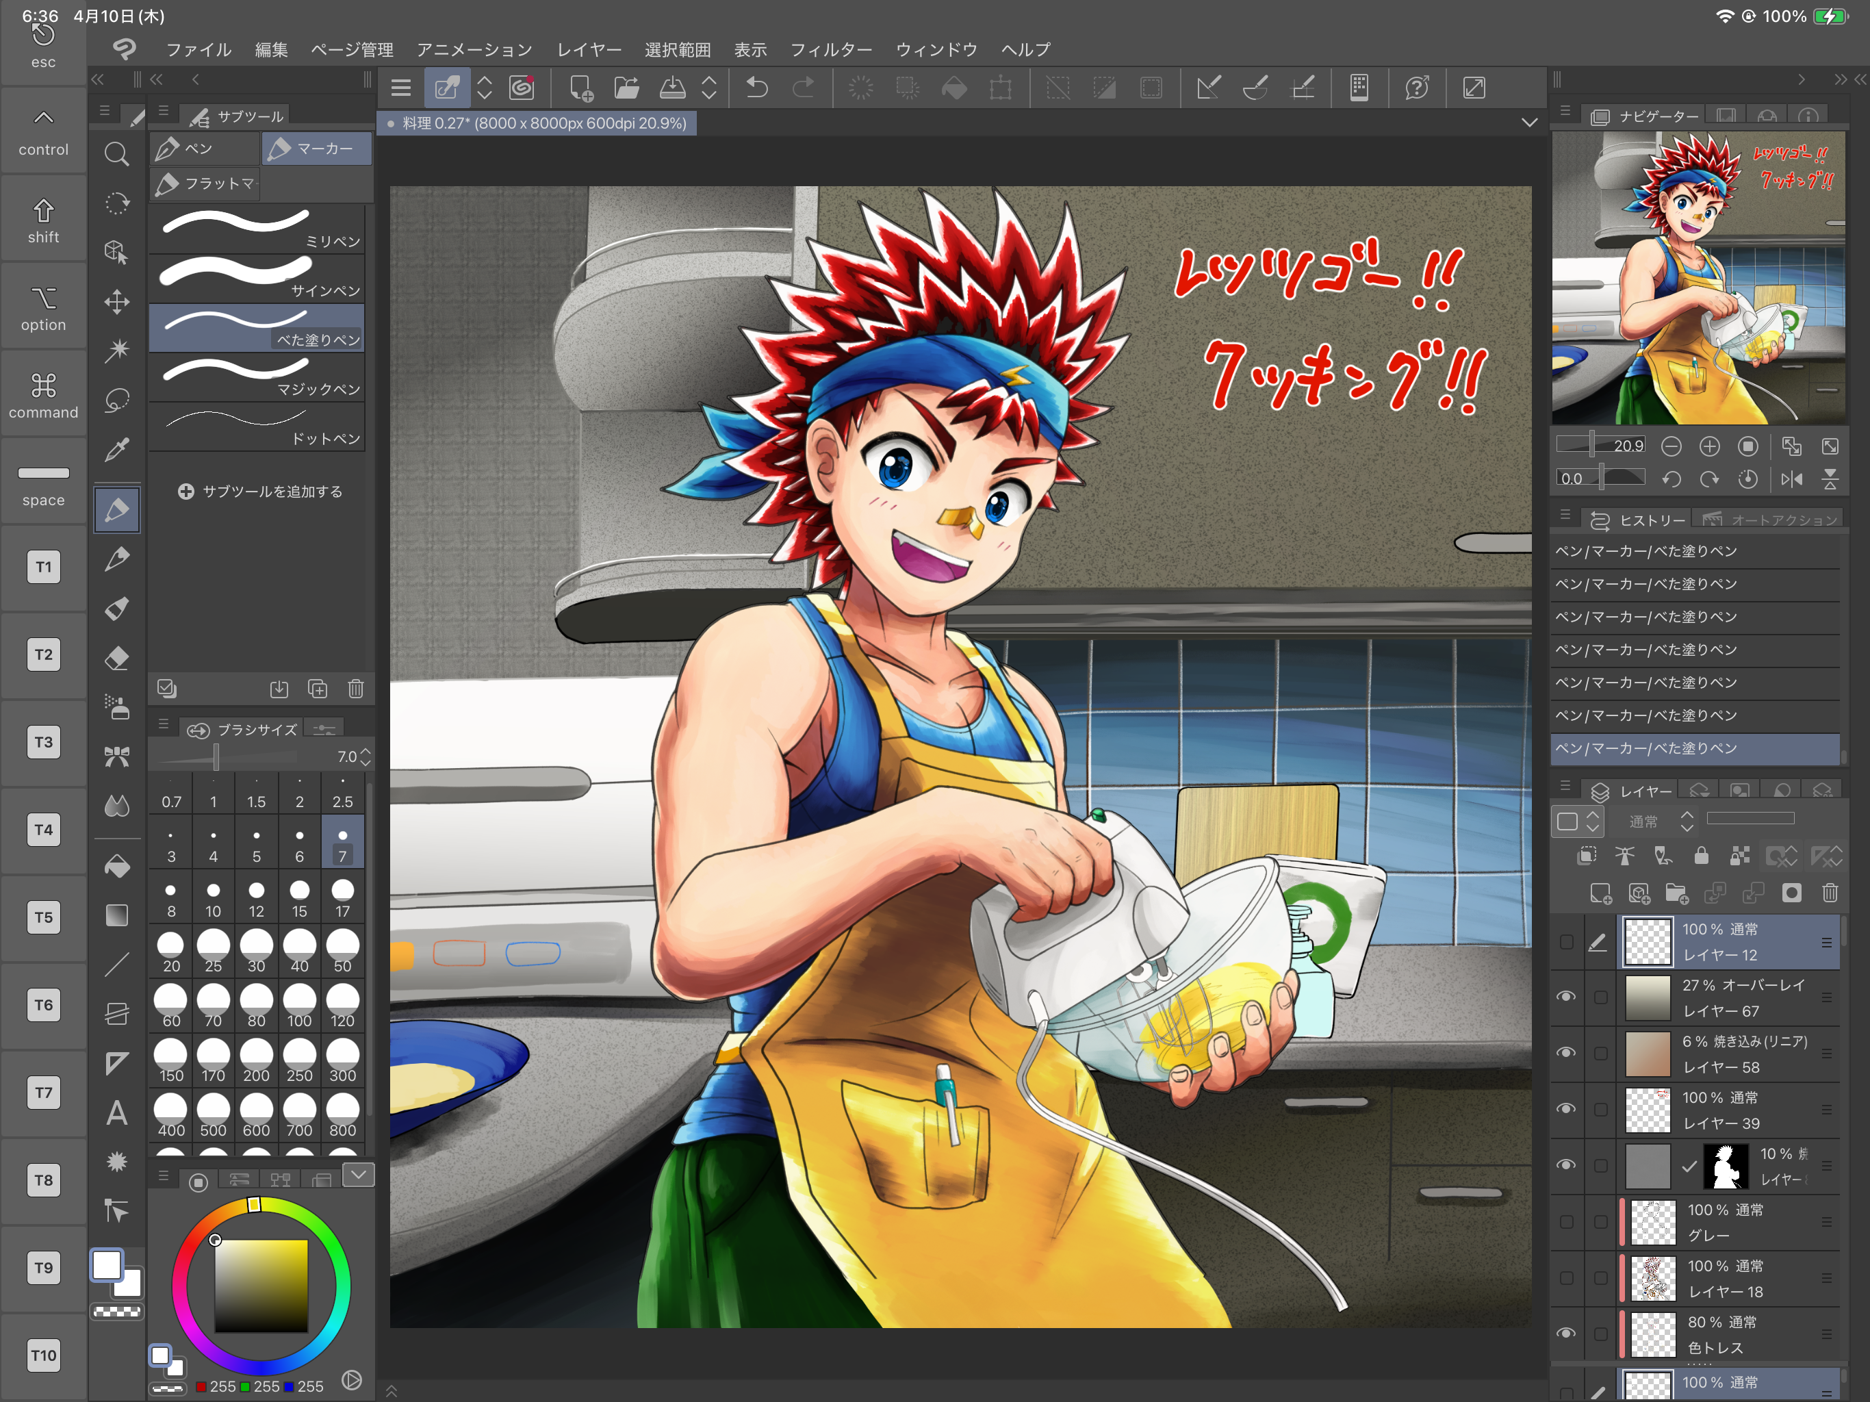Select the eyedropper tool
The image size is (1870, 1402).
click(x=116, y=449)
